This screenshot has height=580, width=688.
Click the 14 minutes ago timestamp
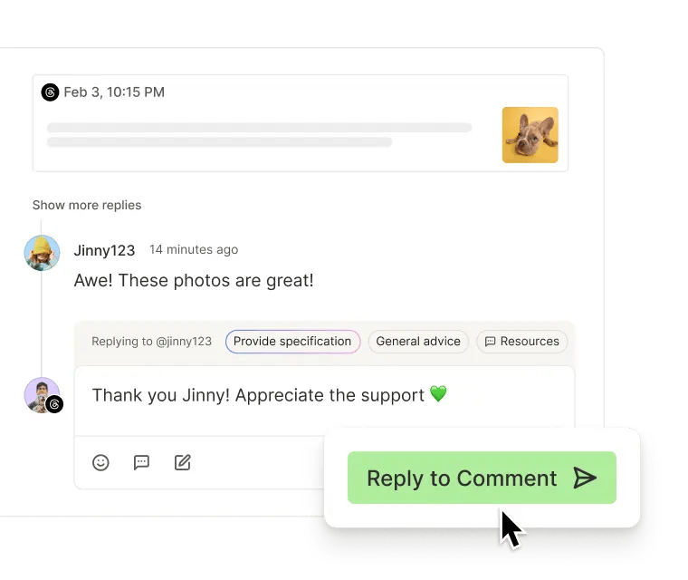click(x=194, y=249)
